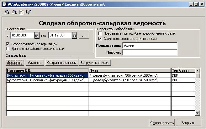
Task: Click the grayed document help toolbar icon
Action: (21, 12)
